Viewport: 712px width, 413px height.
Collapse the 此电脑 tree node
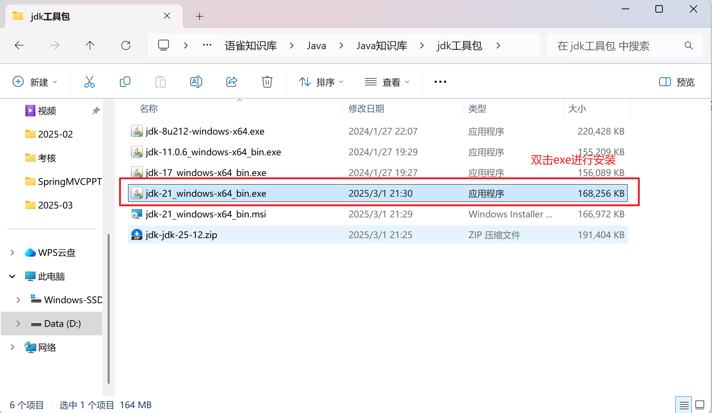12,276
